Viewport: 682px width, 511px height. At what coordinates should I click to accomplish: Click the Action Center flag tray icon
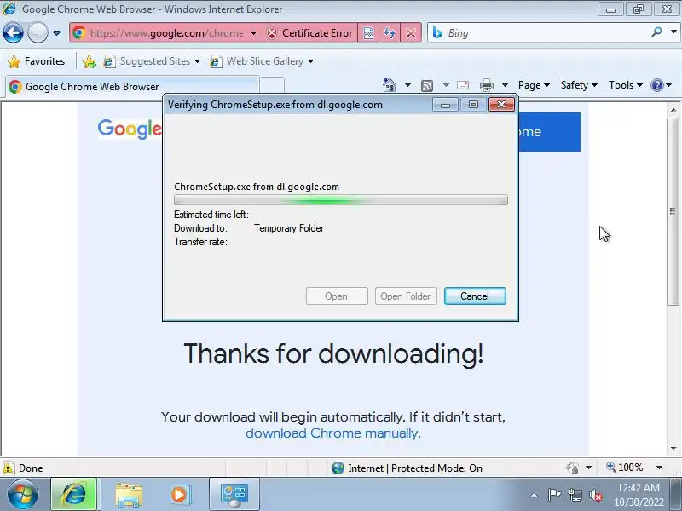(x=553, y=495)
